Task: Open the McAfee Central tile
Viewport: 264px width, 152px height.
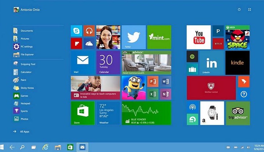Action: 211,88
